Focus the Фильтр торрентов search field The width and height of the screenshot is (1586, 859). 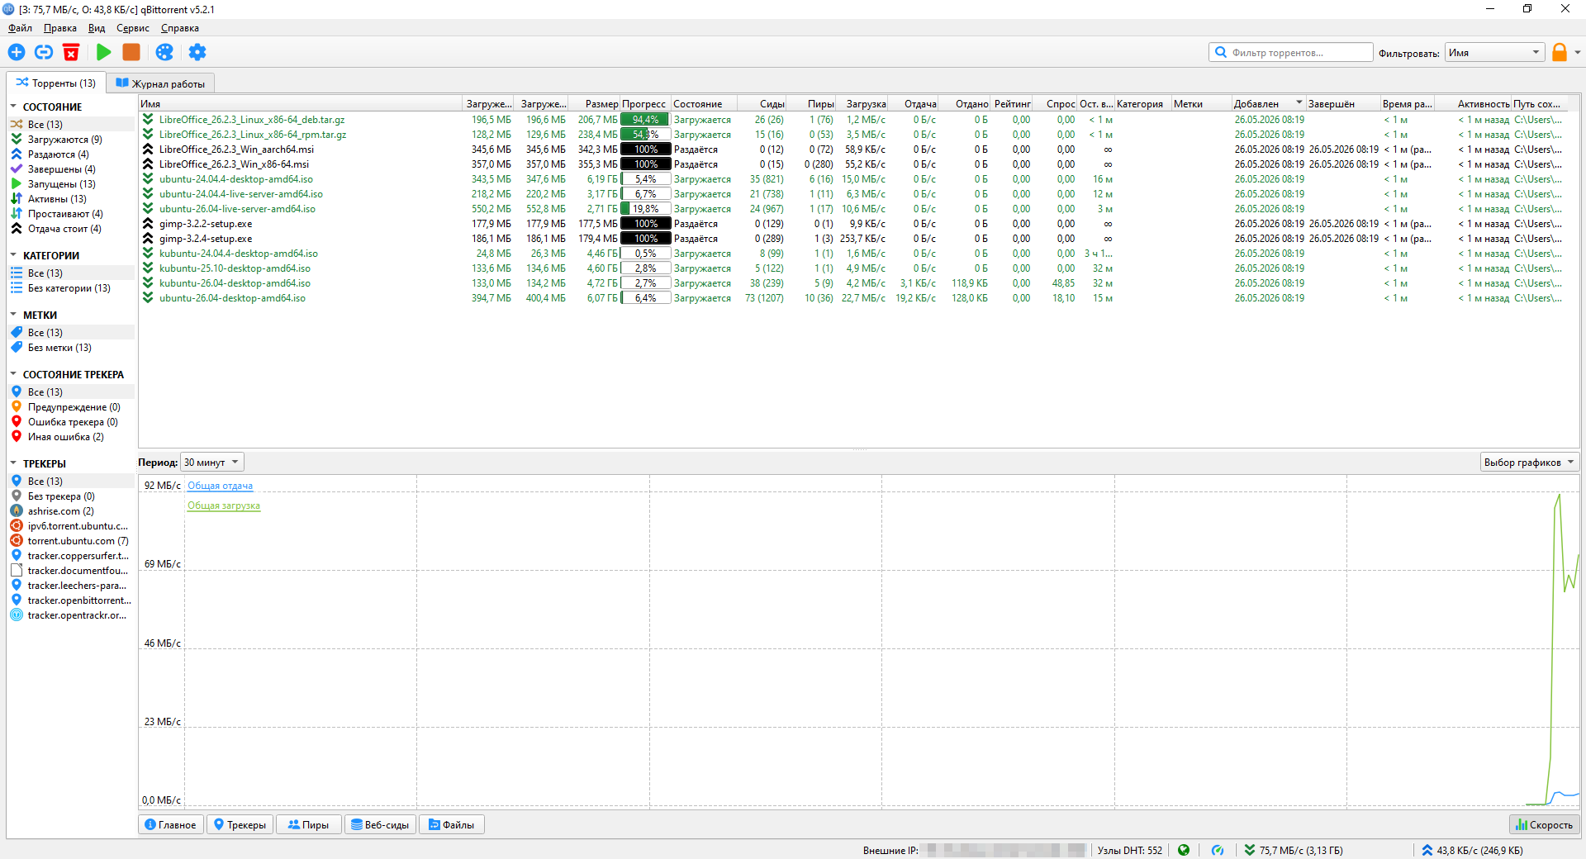click(1291, 53)
